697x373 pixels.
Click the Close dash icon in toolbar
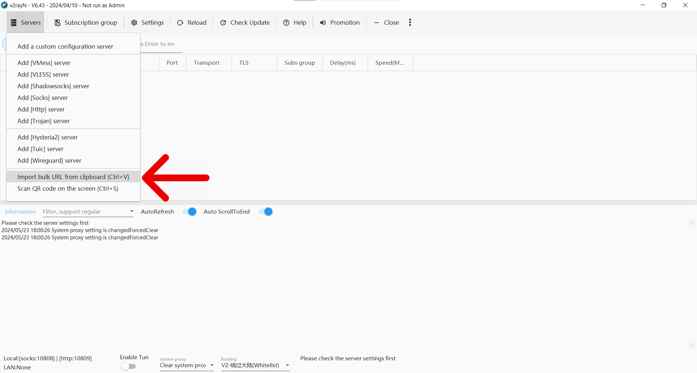pyautogui.click(x=376, y=23)
